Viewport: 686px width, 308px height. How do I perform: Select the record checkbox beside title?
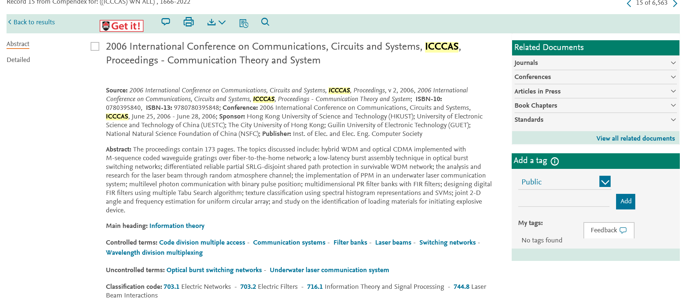[x=95, y=46]
